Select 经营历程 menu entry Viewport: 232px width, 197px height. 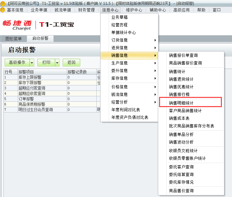click(129, 25)
